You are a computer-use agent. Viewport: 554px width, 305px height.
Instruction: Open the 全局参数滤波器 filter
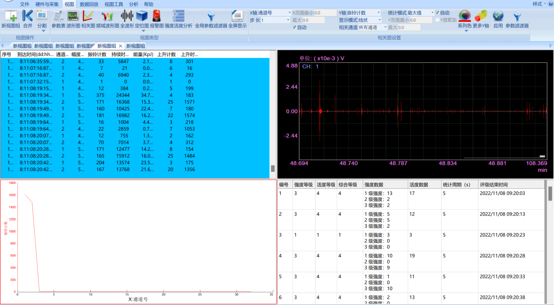[211, 20]
